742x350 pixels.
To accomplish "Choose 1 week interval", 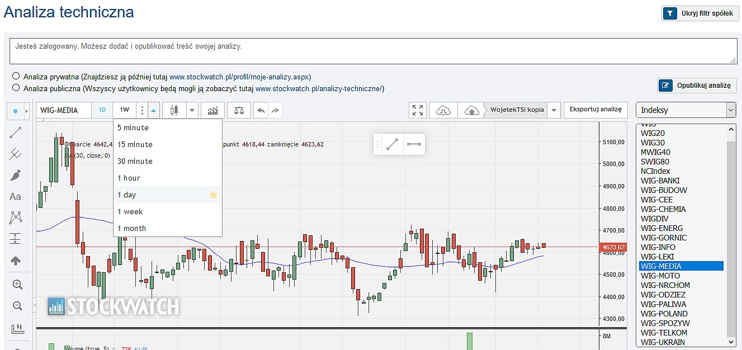I will point(168,211).
